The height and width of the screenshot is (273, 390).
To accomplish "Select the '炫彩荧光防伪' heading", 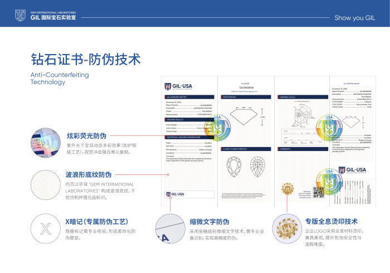I will click(x=86, y=135).
